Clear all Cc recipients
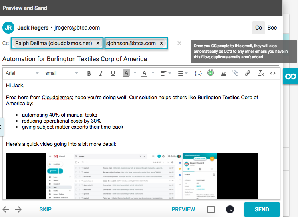Screen dimensions: 298x217 pyautogui.click(x=179, y=43)
